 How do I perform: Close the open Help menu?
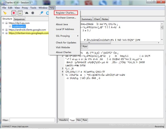(52, 8)
